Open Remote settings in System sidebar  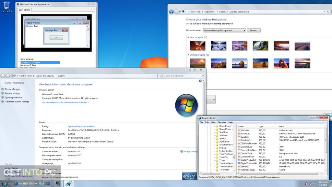click(x=12, y=93)
